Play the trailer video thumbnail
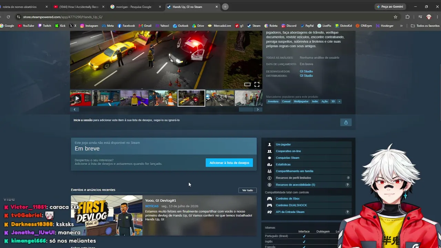This screenshot has width=441, height=248. click(x=81, y=98)
